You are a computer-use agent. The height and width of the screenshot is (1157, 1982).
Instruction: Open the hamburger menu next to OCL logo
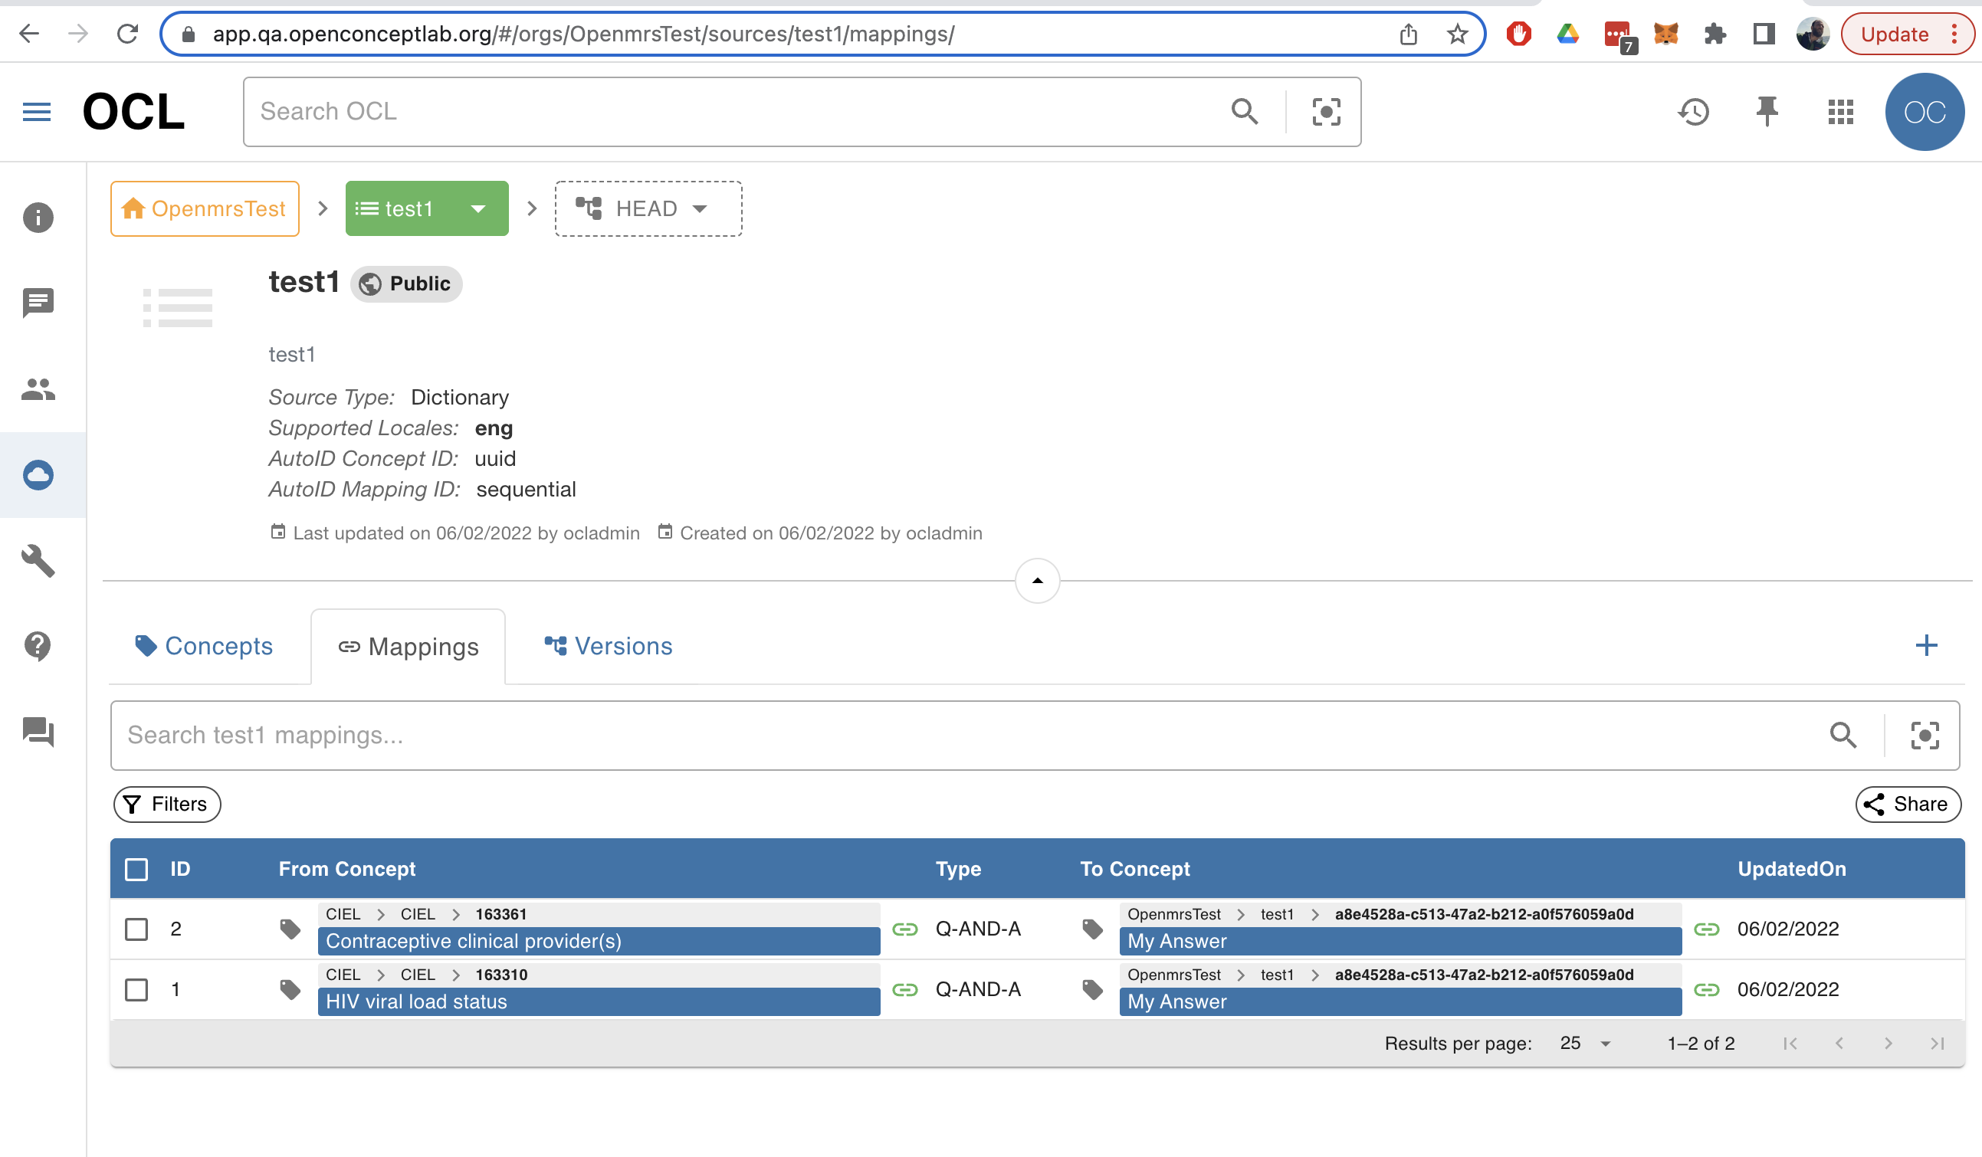(36, 112)
